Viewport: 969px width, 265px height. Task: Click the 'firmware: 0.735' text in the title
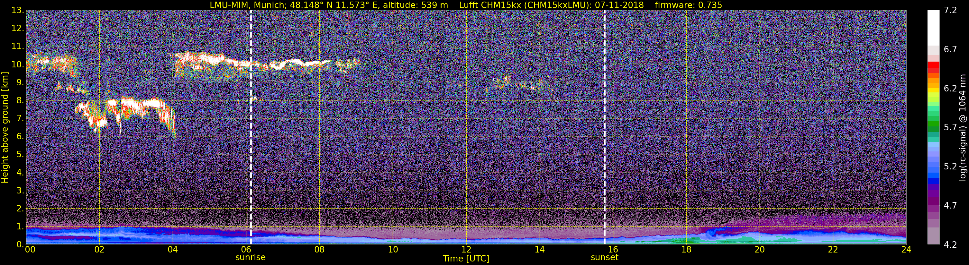click(688, 5)
